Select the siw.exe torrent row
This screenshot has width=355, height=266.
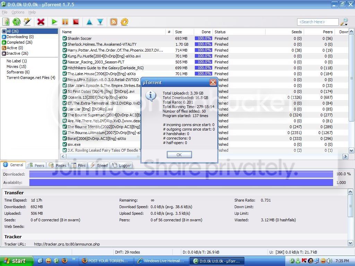tap(205, 144)
